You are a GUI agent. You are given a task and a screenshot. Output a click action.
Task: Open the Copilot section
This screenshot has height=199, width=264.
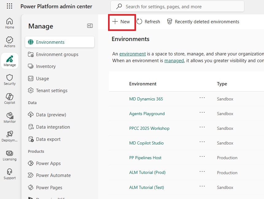tap(10, 99)
